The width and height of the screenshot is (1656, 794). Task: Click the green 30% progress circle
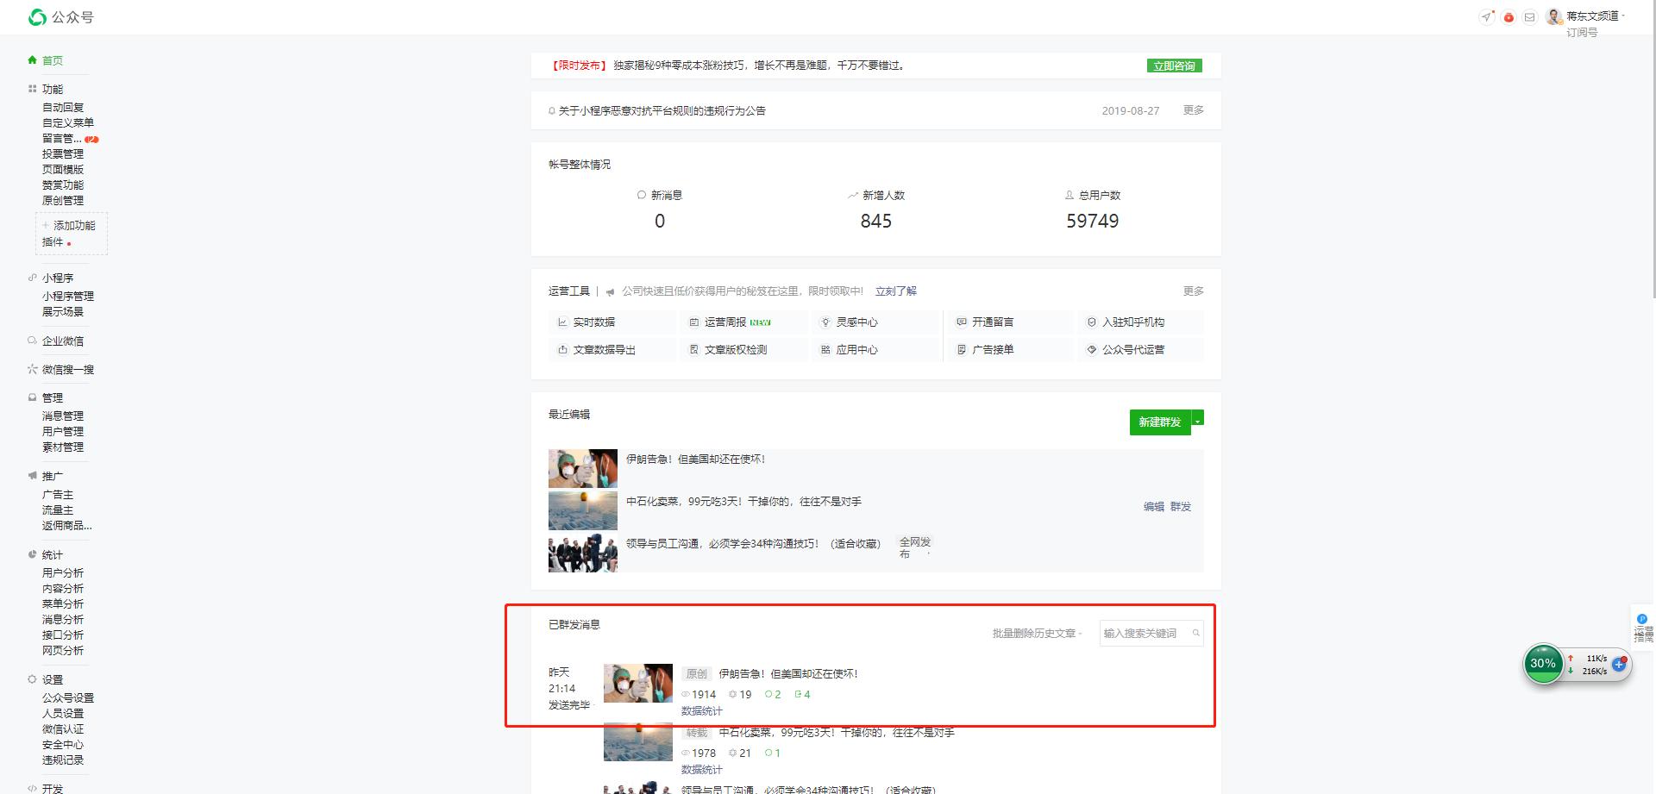click(1543, 664)
